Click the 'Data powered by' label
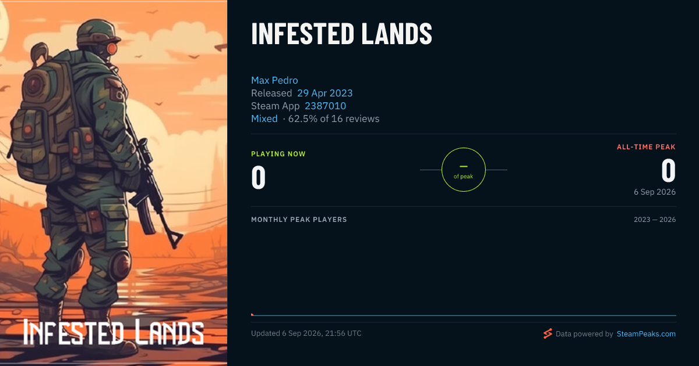The width and height of the screenshot is (699, 366). [x=584, y=334]
